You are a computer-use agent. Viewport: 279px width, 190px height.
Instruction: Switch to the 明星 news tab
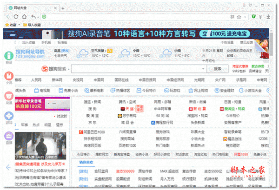48,125
